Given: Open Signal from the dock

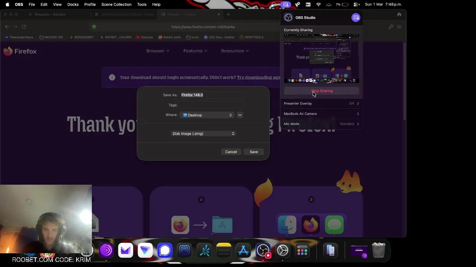Looking at the screenshot, I should [165, 251].
